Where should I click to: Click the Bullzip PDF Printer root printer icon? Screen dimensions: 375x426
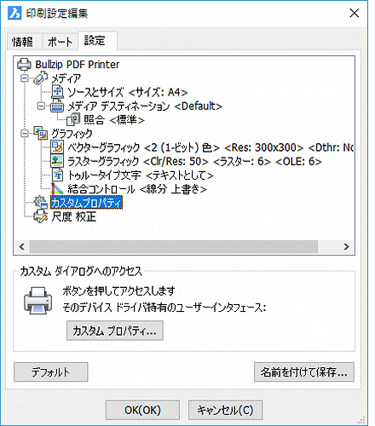click(24, 65)
